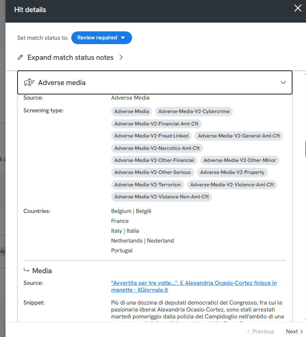Close the Hit details panel

(x=298, y=8)
